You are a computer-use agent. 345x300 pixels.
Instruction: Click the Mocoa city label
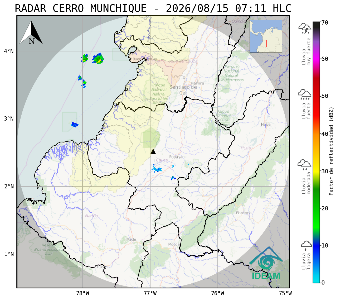point(174,244)
